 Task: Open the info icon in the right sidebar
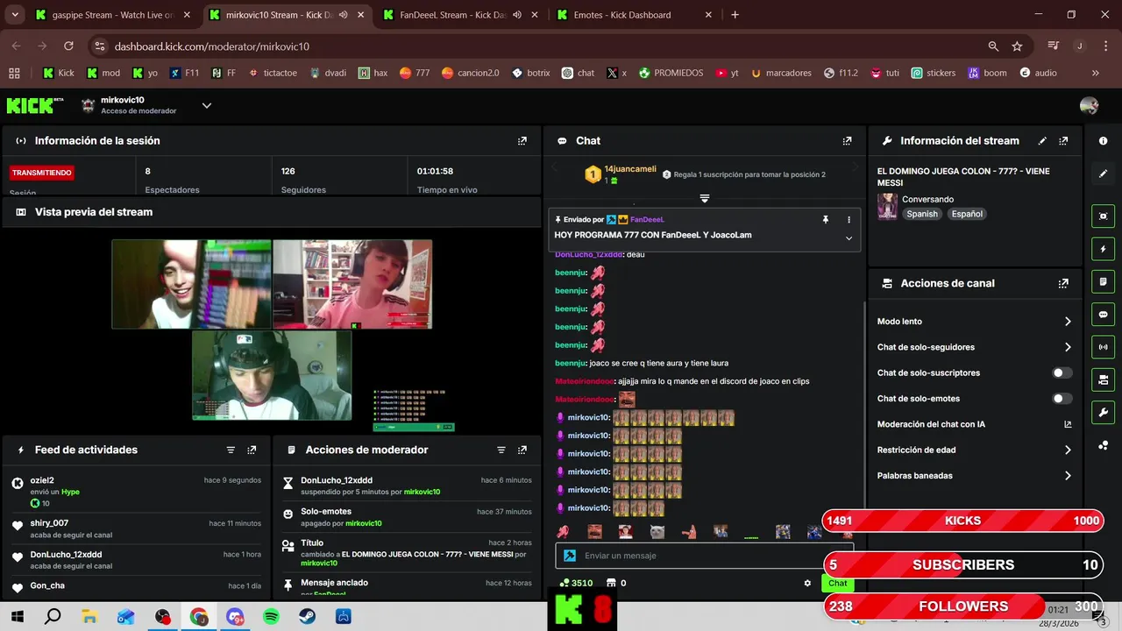coord(1103,141)
